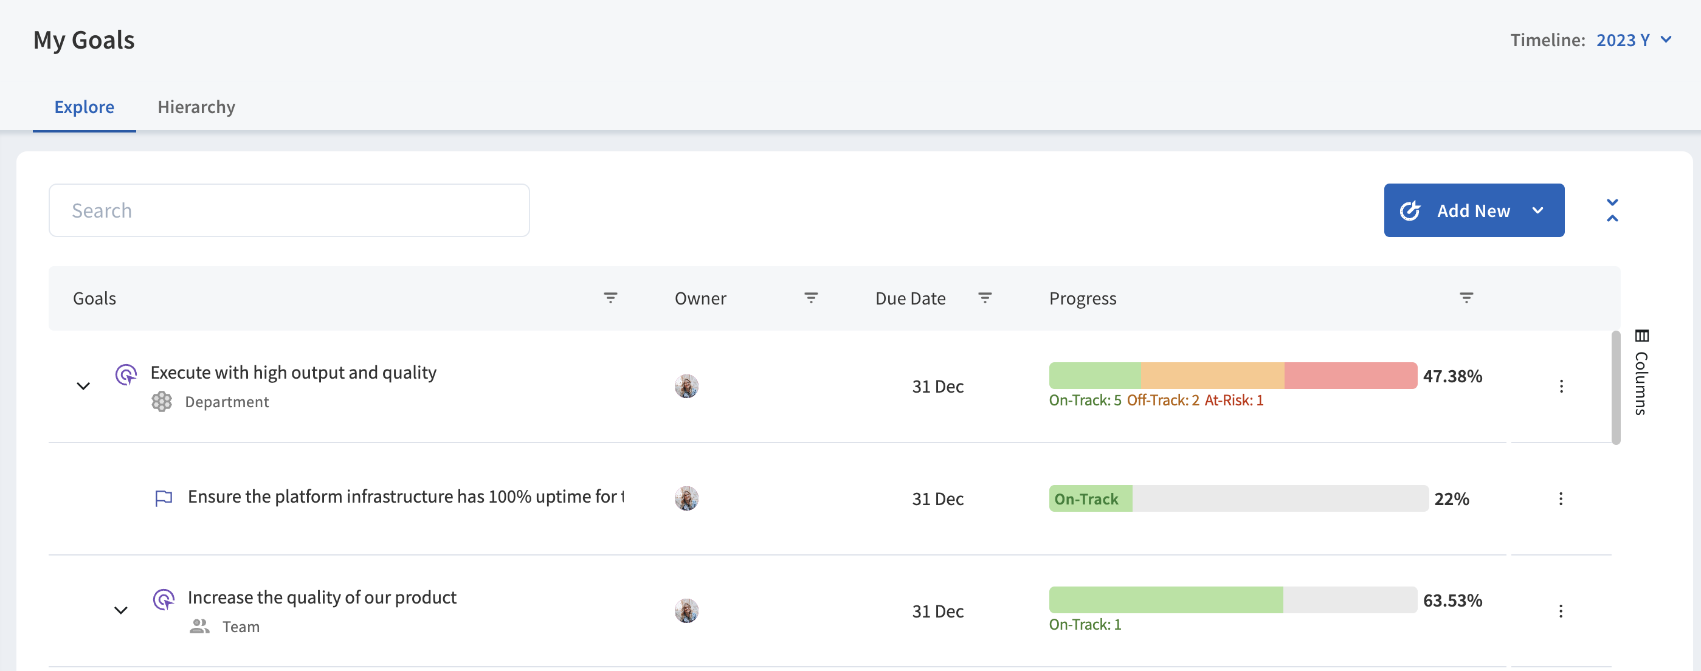Screen dimensions: 1701x671
Task: Click owner avatar for Execute with high output
Action: (x=686, y=387)
